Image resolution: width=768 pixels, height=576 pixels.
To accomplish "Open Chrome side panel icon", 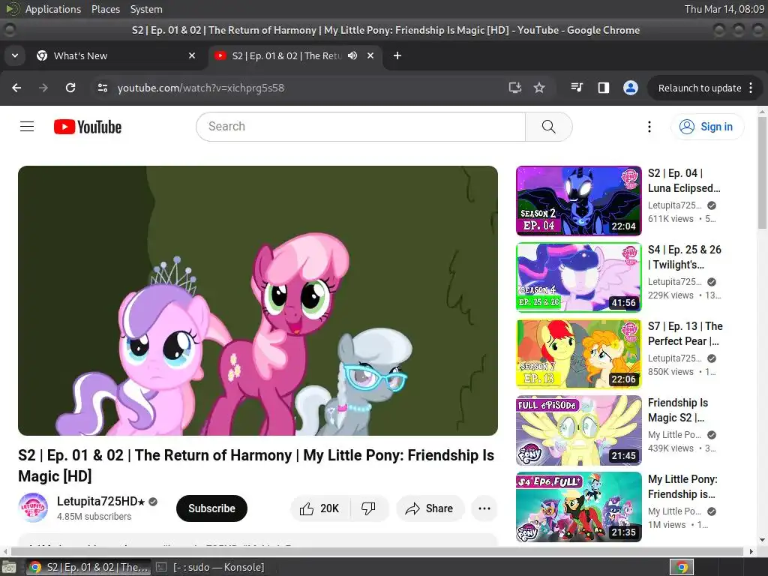I will 604,88.
